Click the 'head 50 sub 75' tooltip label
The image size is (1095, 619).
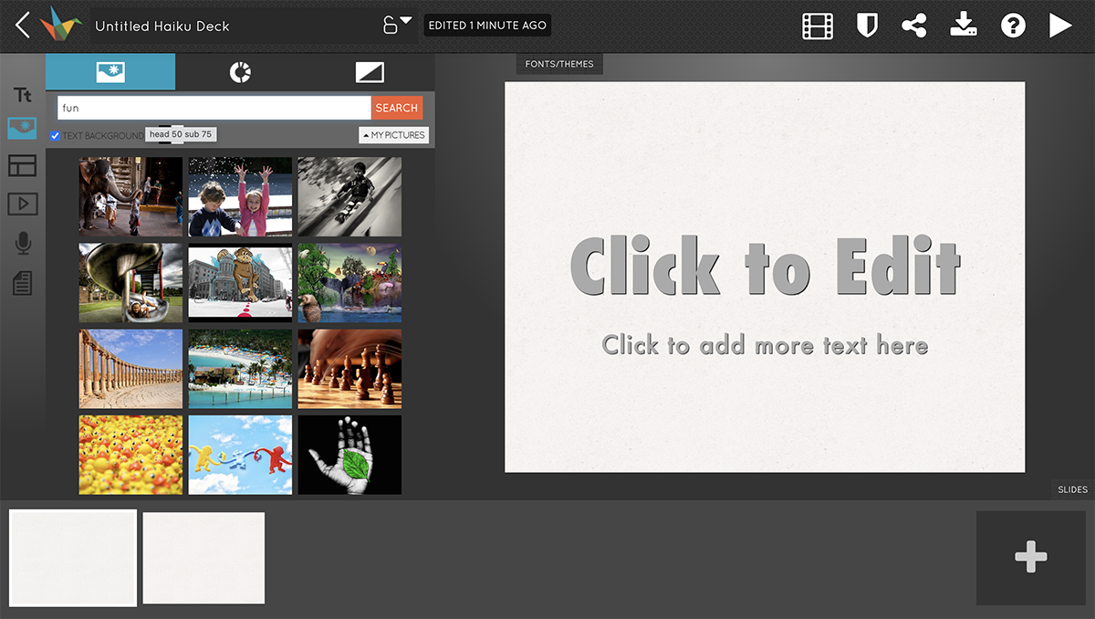pyautogui.click(x=181, y=134)
